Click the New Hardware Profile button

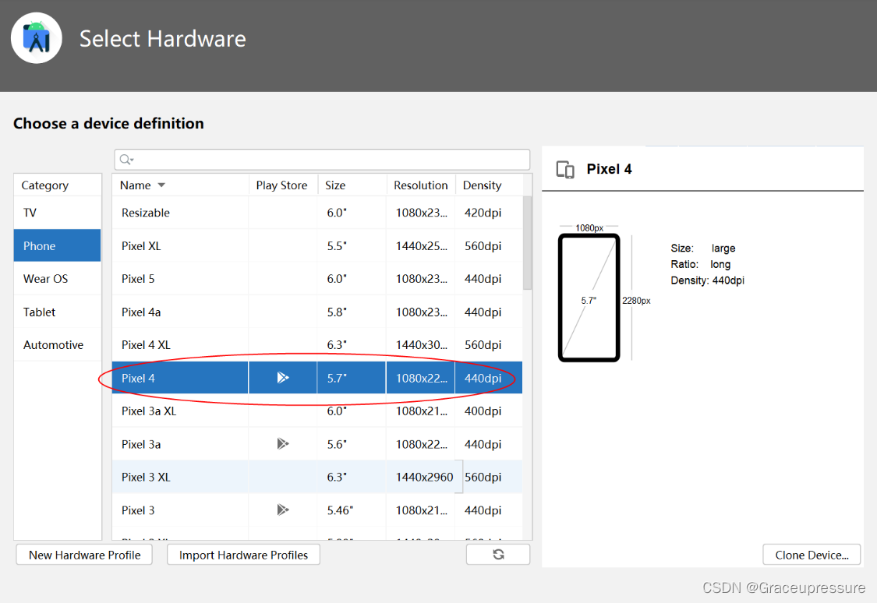pos(84,555)
